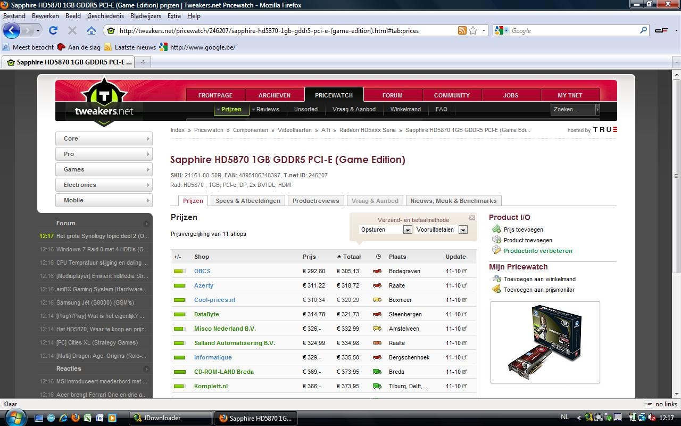This screenshot has height=426, width=681.
Task: Open the search engine selector dropdown
Action: (502, 30)
